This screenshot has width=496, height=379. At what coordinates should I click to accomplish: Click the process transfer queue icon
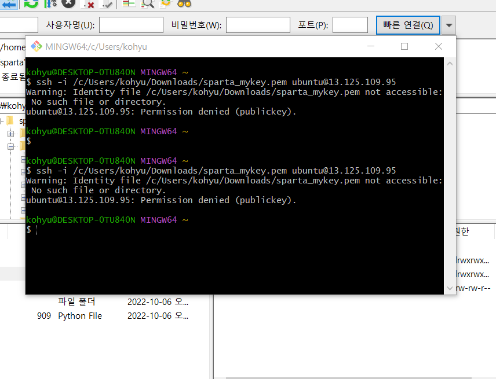pyautogui.click(x=50, y=4)
